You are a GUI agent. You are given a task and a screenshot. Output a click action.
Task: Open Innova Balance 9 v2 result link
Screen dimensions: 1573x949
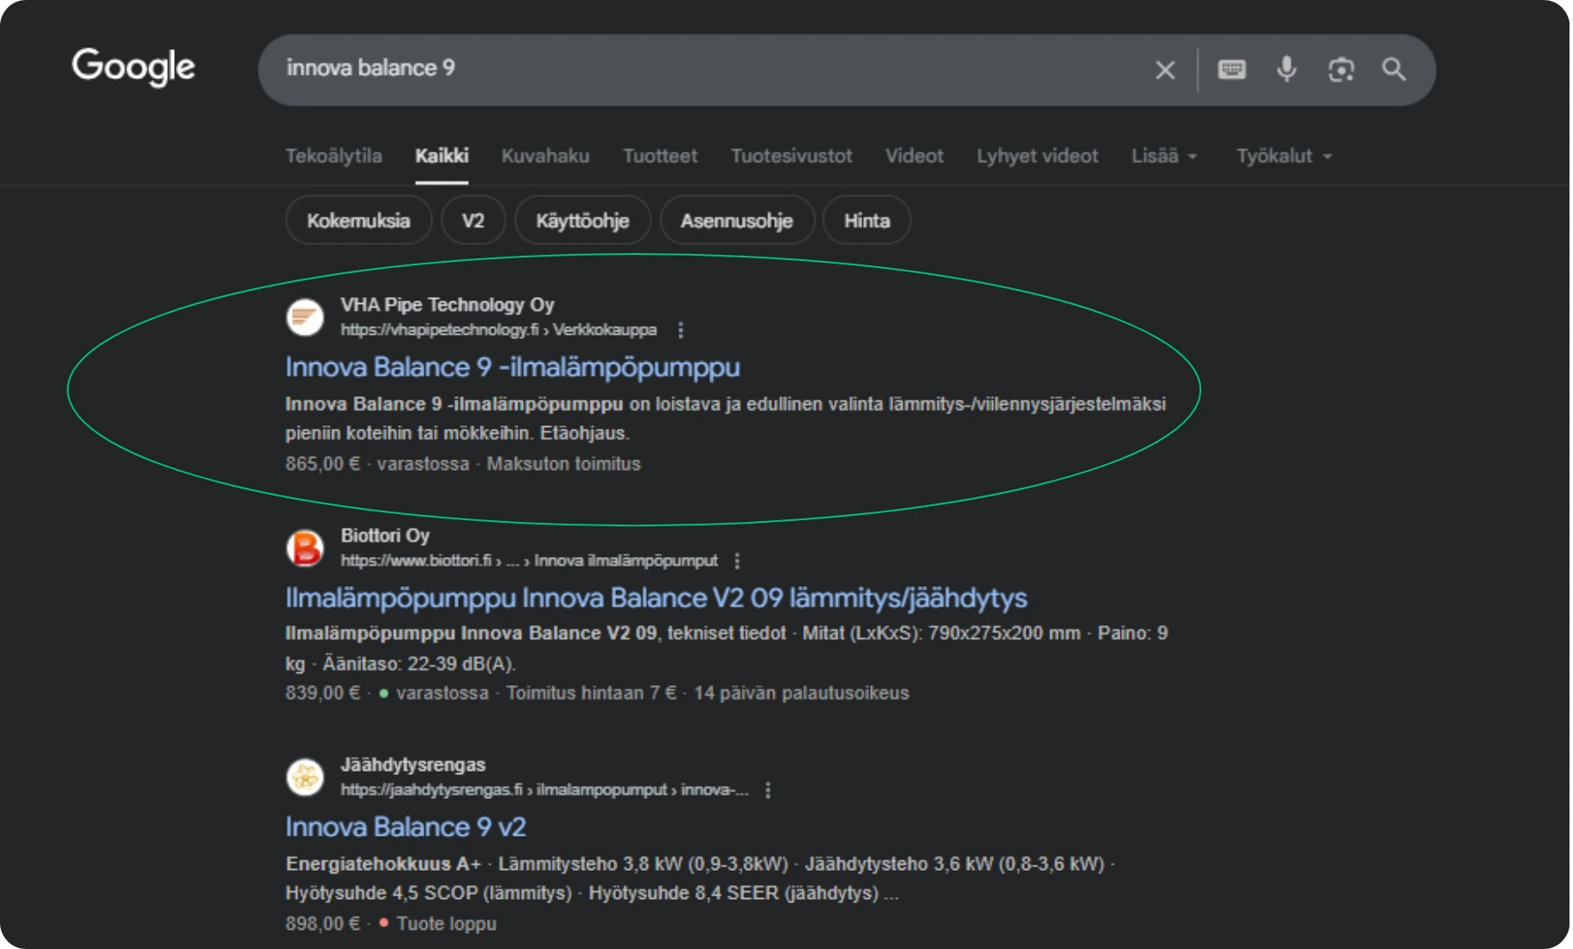[x=405, y=827]
